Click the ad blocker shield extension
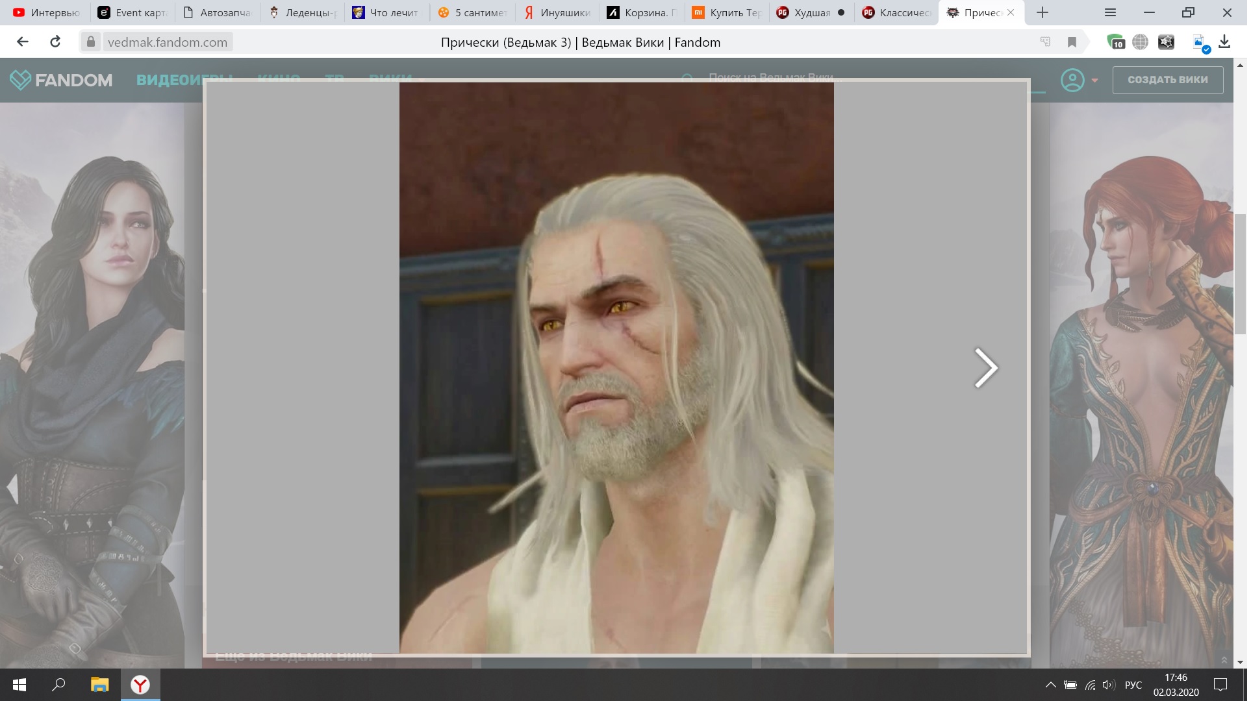 click(1115, 42)
